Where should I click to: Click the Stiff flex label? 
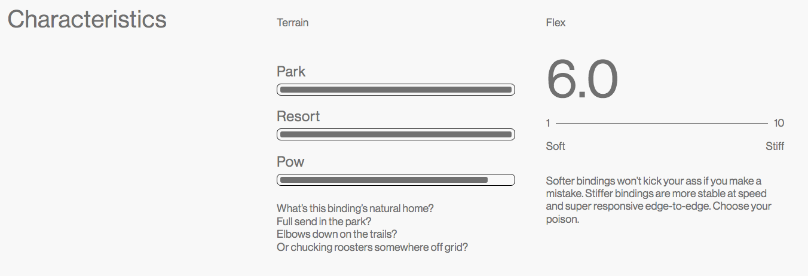pyautogui.click(x=775, y=146)
